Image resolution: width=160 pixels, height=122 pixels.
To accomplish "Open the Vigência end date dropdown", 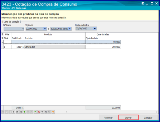I will point(70,29).
